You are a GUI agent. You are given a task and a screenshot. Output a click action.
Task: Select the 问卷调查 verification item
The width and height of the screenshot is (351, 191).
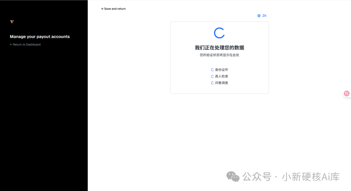pos(221,83)
